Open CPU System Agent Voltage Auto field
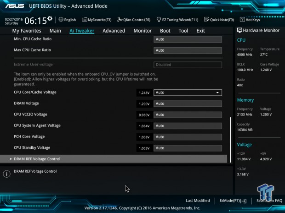This screenshot has width=285, height=213. coord(188,126)
